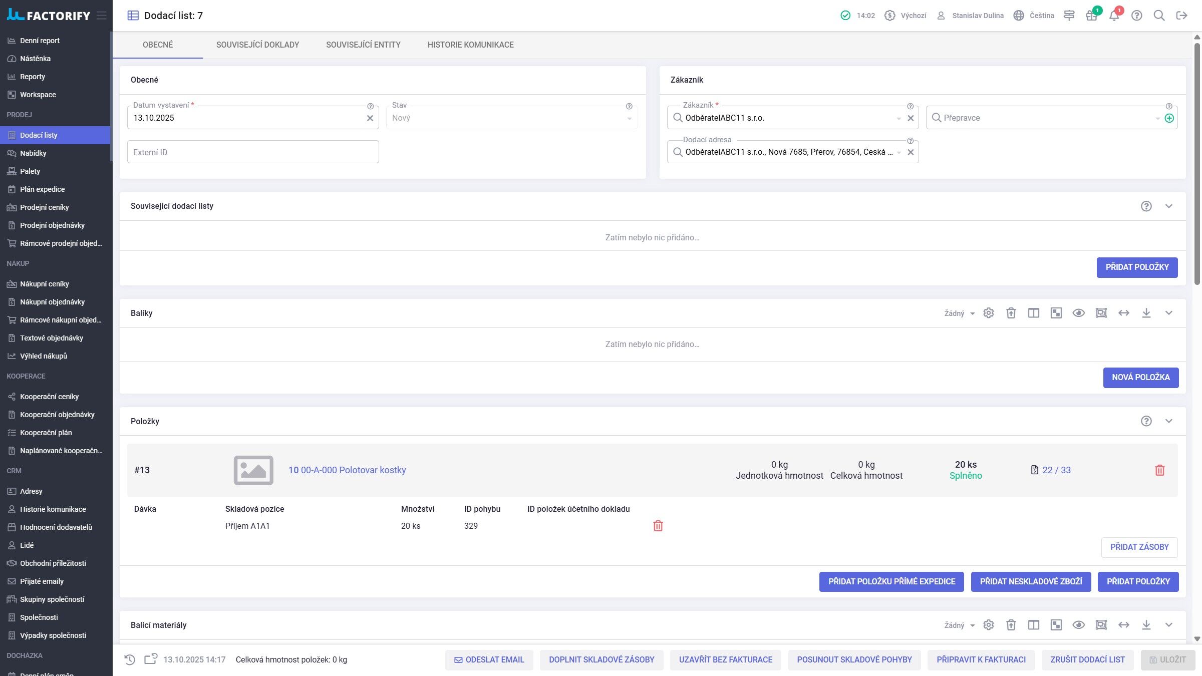Expand the Související dodací listy chevron
The image size is (1202, 676).
(1168, 206)
